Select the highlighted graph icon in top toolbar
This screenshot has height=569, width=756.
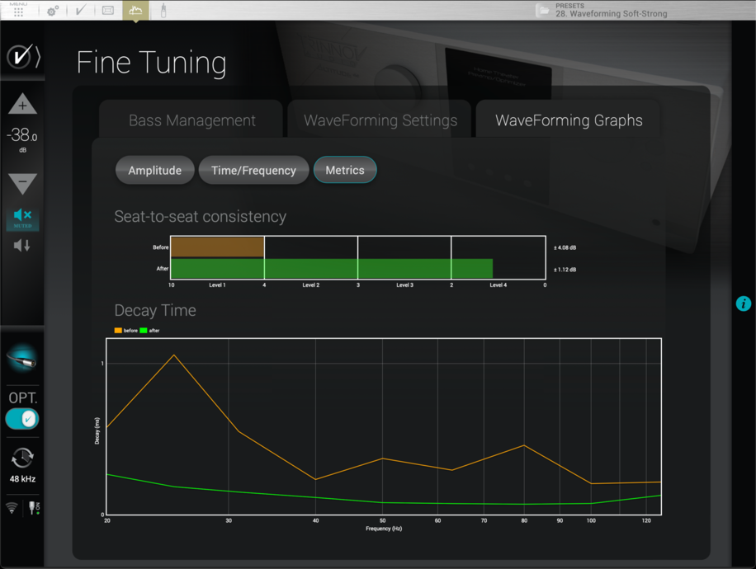tap(135, 11)
